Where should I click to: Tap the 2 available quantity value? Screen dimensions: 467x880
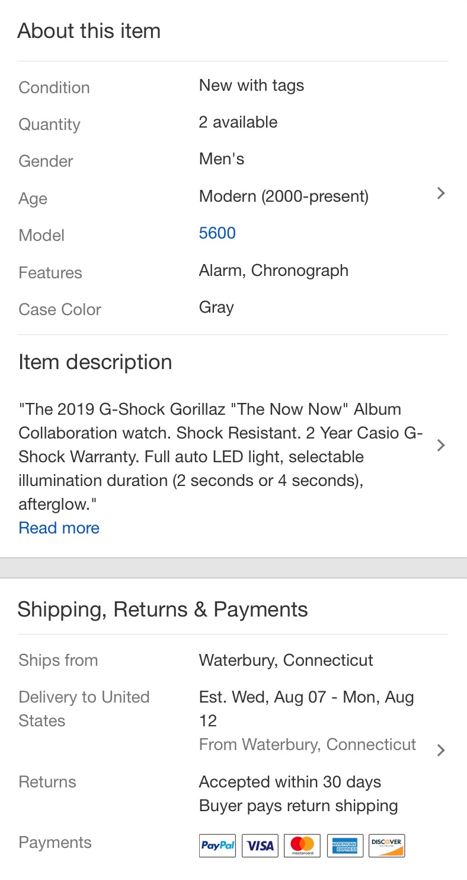pyautogui.click(x=238, y=122)
